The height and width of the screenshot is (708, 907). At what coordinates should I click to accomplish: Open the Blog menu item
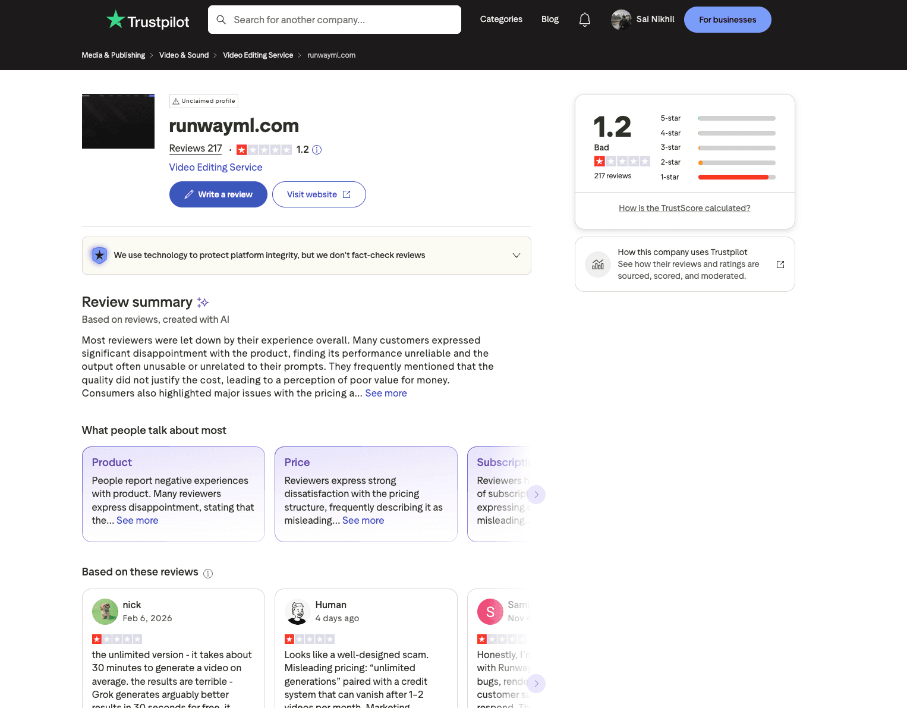(x=550, y=20)
